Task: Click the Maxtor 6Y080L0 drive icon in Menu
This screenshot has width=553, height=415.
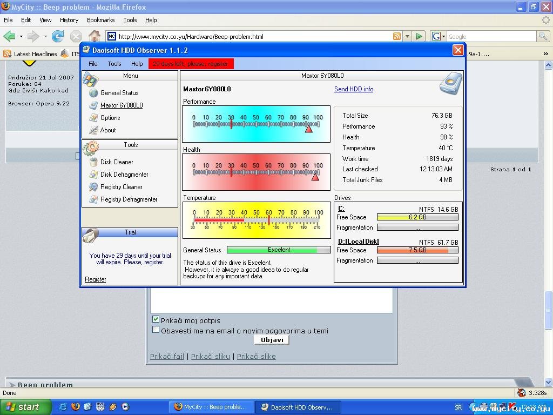Action: pyautogui.click(x=93, y=105)
